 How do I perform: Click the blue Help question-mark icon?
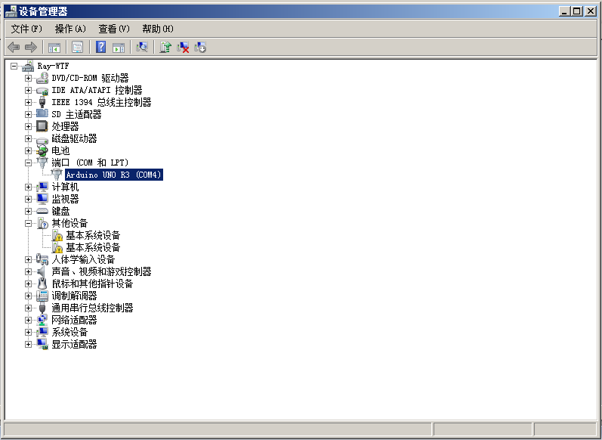pos(100,47)
